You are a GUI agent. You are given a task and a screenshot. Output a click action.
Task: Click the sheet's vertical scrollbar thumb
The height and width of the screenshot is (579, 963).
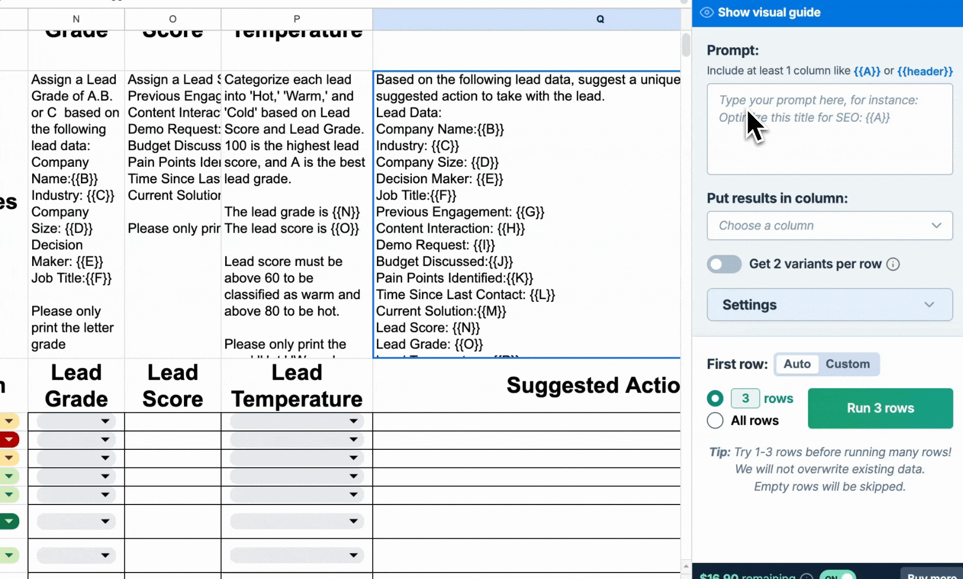point(686,45)
